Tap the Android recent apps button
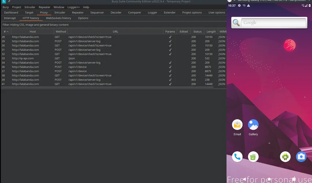The width and height of the screenshot is (312, 183). click(x=294, y=179)
